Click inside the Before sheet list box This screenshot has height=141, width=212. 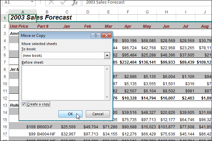[x=63, y=83]
